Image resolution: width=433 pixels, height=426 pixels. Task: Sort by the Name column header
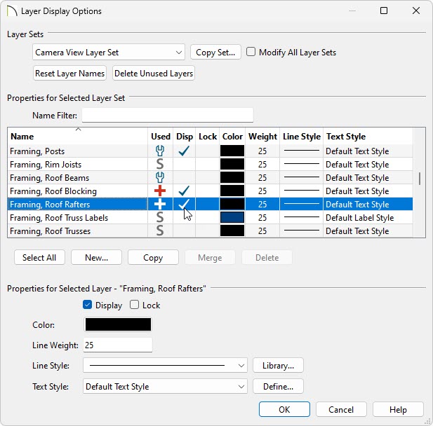click(78, 136)
